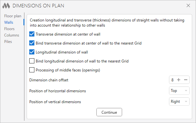Open the vertical dimensions position dropdown
196x123 pixels.
point(179,102)
